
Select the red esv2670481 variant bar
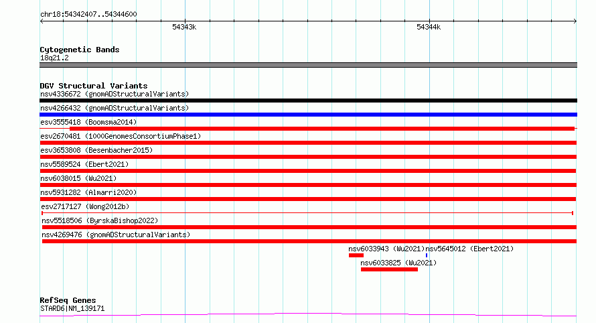pos(308,143)
